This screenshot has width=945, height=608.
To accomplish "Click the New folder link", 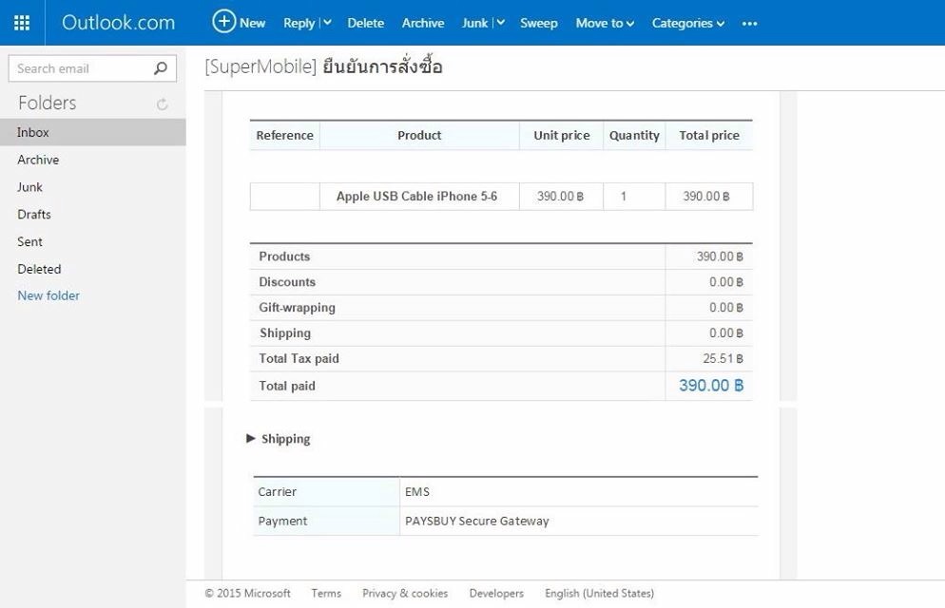I will 48,295.
